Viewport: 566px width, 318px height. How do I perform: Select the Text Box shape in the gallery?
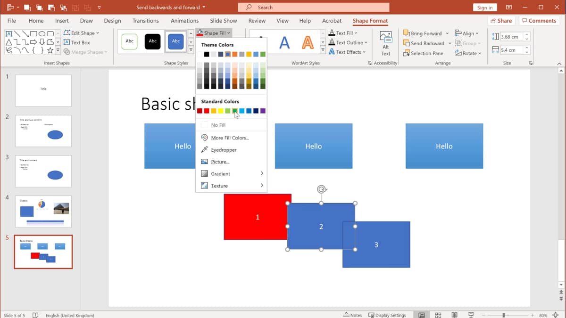9,34
